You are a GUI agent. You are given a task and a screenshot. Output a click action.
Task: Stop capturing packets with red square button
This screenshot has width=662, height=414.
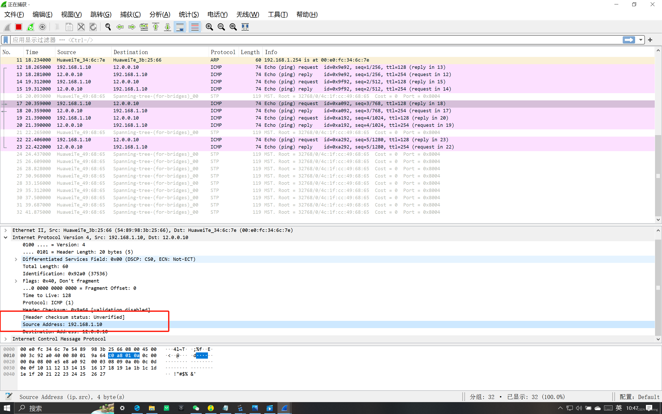(19, 27)
